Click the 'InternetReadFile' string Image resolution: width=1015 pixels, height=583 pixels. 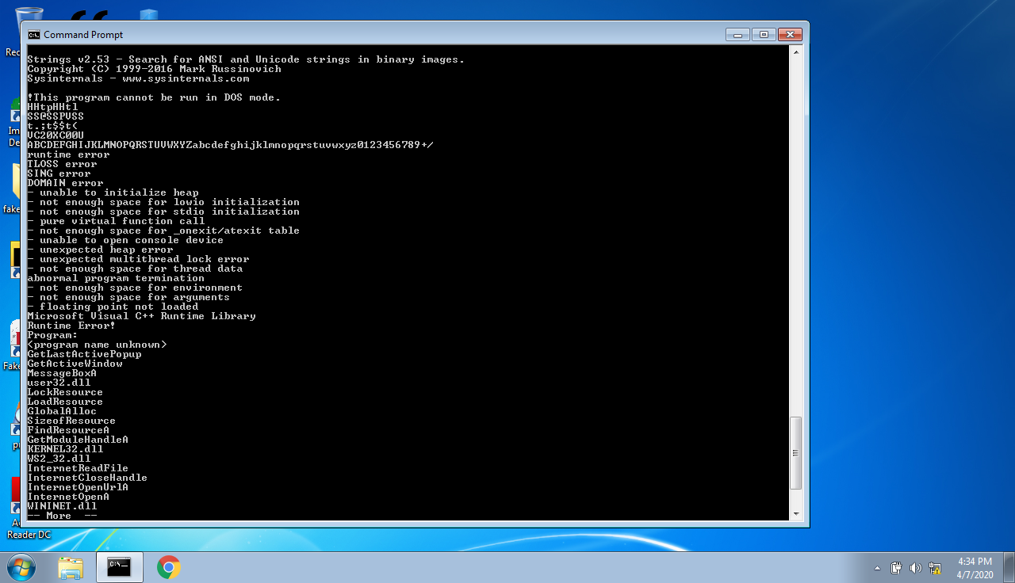coord(78,468)
